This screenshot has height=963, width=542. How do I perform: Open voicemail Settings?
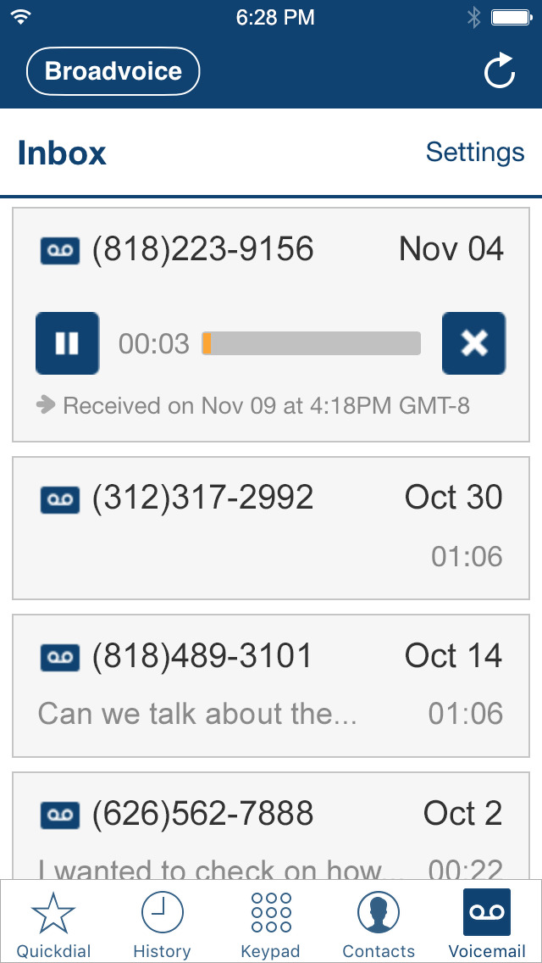475,152
